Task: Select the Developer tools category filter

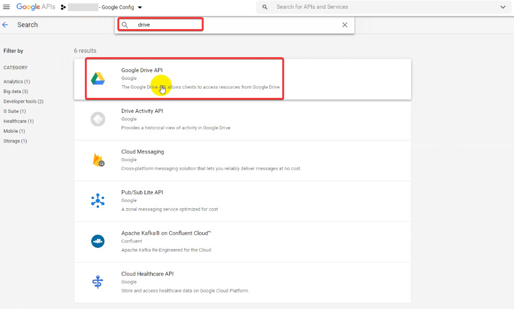Action: tap(23, 102)
